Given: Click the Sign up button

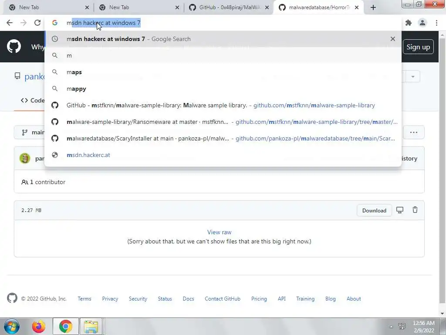Looking at the screenshot, I should 418,47.
